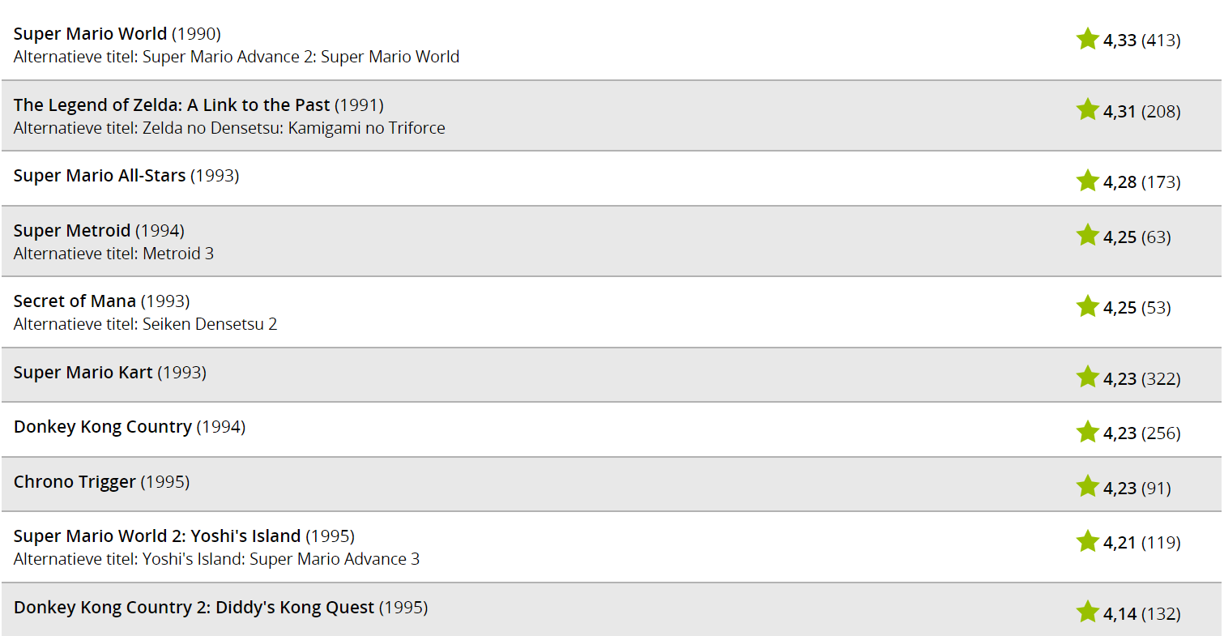Click the Super Mario Kart title

tap(83, 373)
